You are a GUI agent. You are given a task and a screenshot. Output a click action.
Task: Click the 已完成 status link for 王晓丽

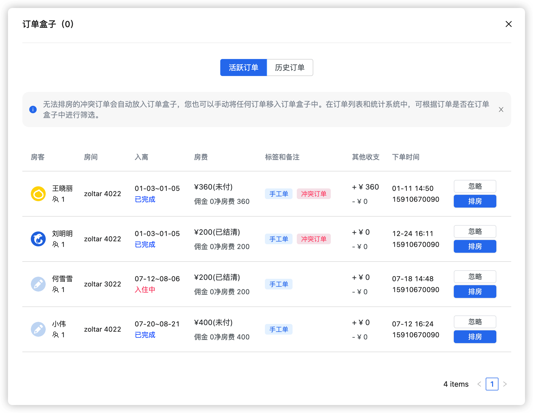click(145, 200)
